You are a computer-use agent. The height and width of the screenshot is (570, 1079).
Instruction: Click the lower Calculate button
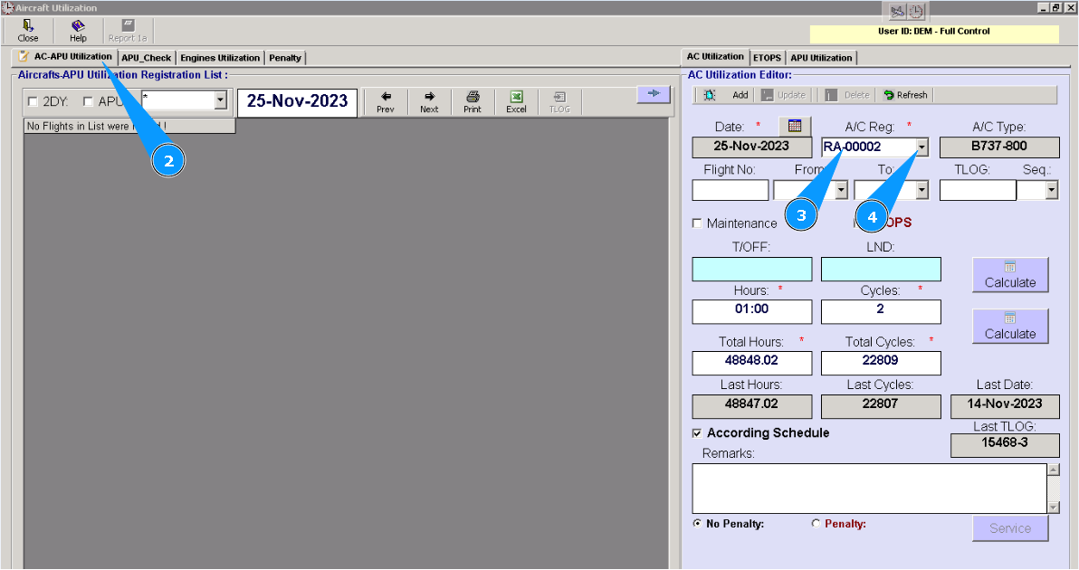tap(1010, 326)
